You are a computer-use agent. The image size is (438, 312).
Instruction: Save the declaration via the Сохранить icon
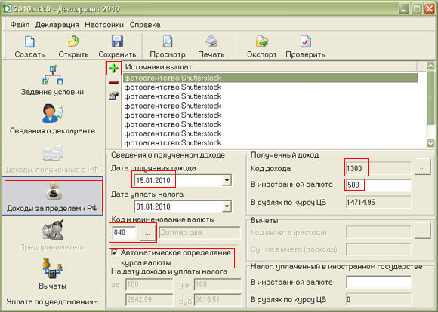117,41
